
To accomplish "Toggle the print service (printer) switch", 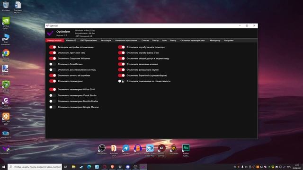I will pyautogui.click(x=121, y=47).
